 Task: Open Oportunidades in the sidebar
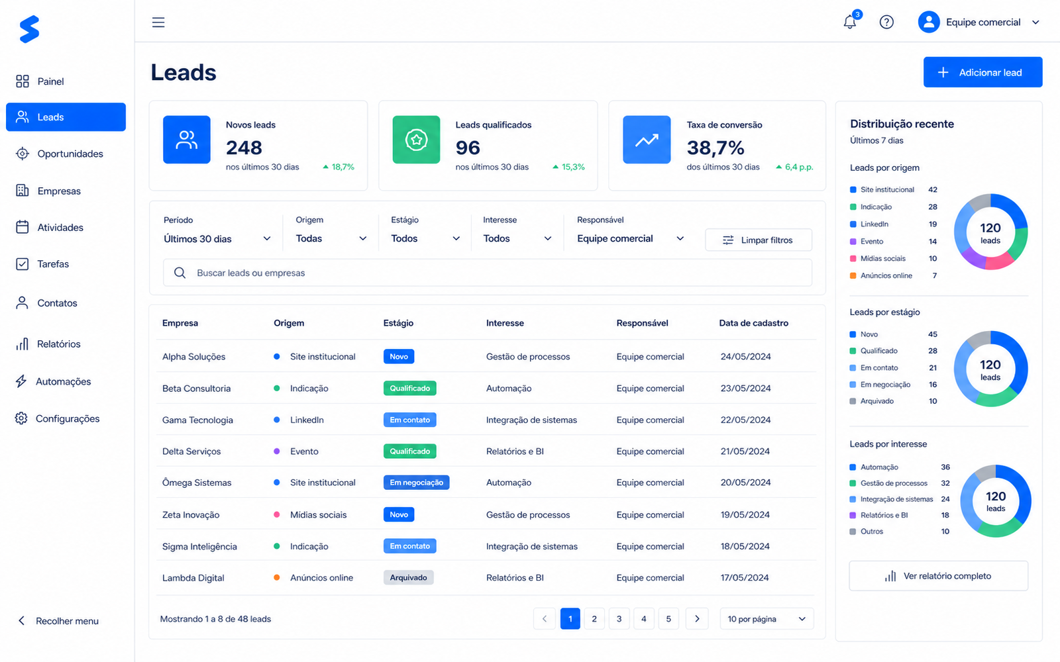click(66, 154)
